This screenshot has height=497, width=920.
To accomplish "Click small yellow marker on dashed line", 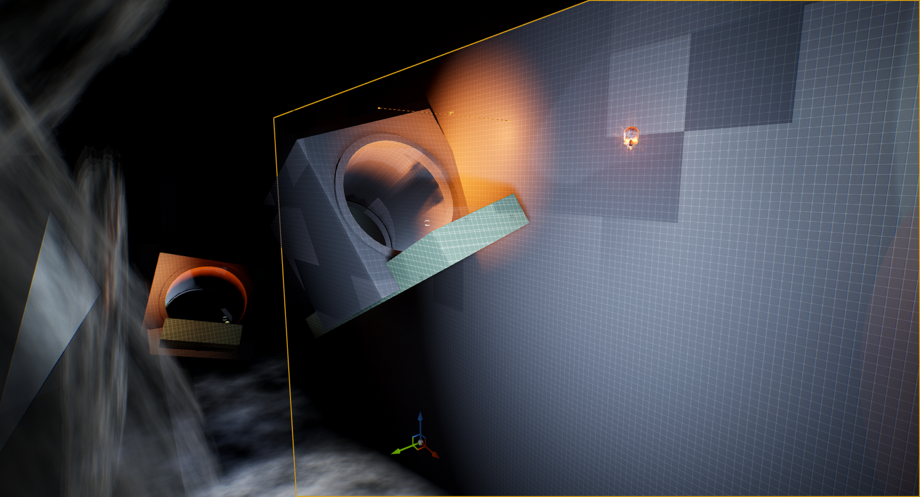I will [x=451, y=113].
